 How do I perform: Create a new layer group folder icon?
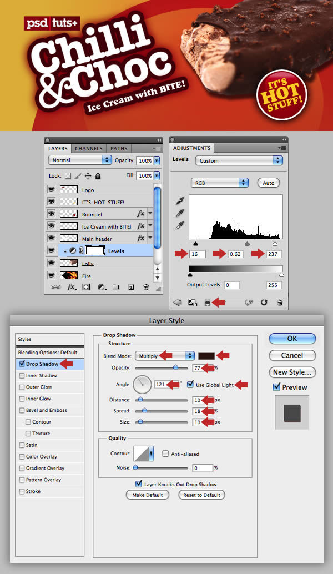pyautogui.click(x=116, y=287)
